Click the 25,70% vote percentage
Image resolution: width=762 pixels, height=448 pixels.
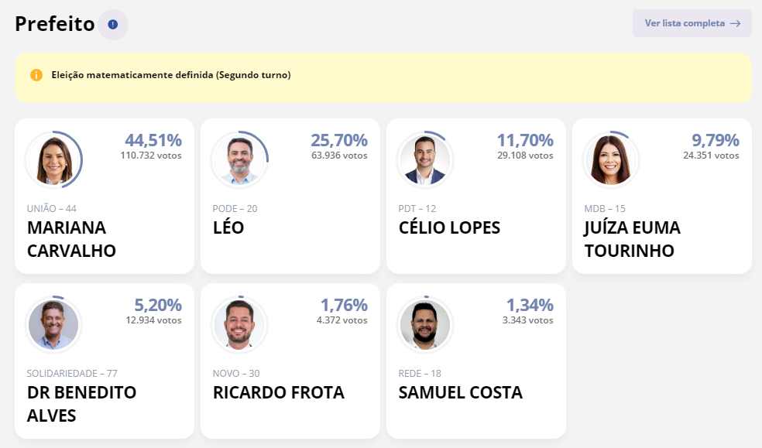pos(339,140)
